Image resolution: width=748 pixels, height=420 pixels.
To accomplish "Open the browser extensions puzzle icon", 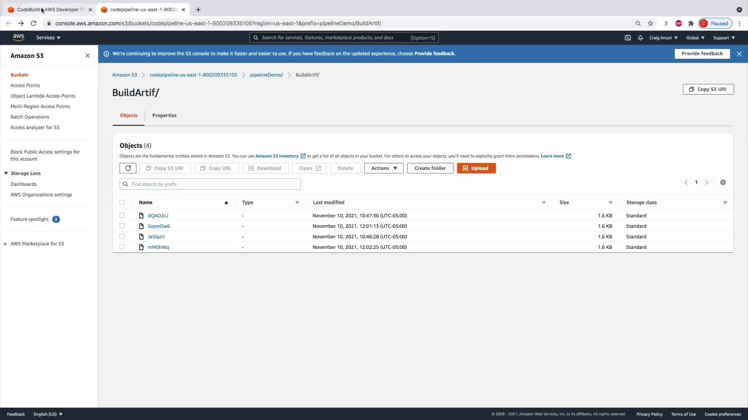I will pos(691,23).
